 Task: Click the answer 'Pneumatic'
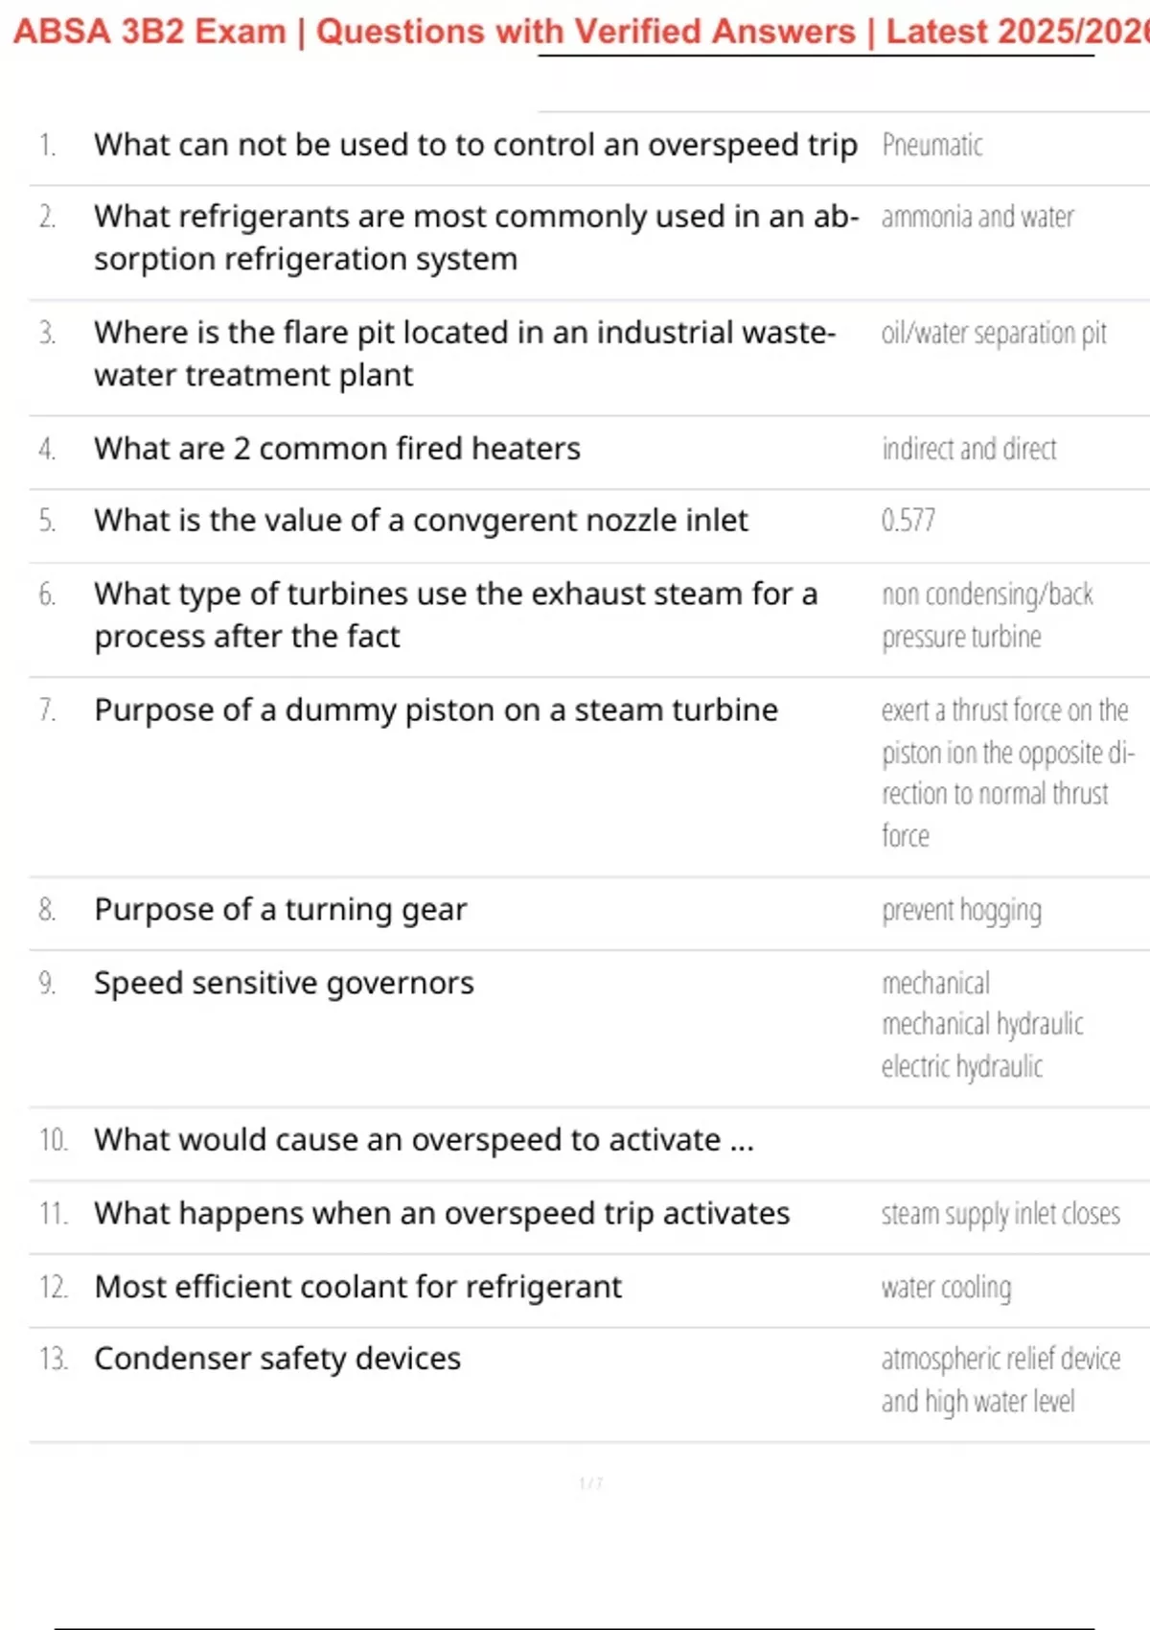pos(931,146)
